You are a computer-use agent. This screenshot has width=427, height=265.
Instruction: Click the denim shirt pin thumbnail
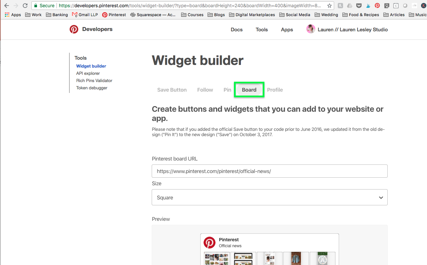296,258
